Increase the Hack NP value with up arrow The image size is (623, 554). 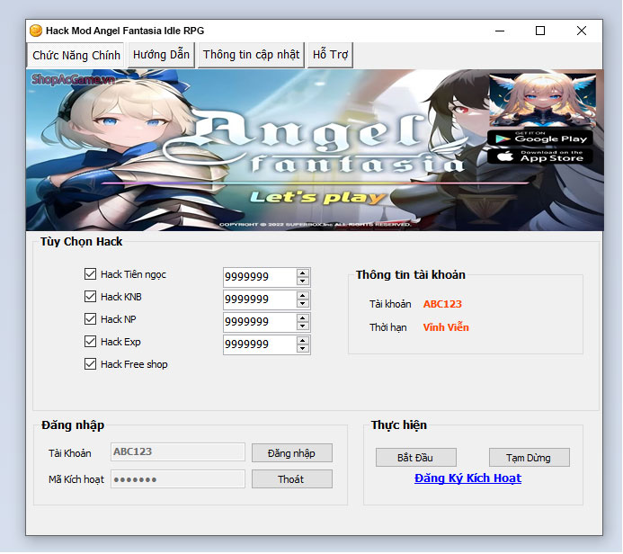pyautogui.click(x=303, y=318)
